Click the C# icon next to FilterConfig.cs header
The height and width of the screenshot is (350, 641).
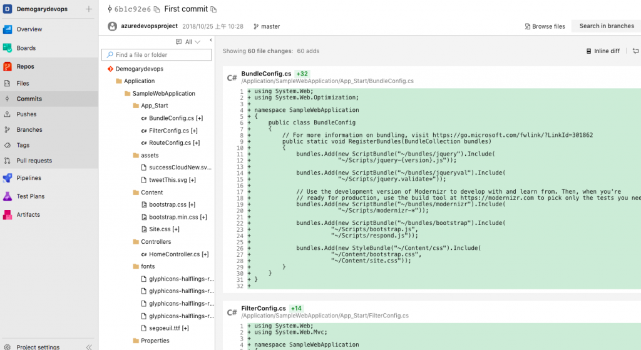tap(232, 312)
